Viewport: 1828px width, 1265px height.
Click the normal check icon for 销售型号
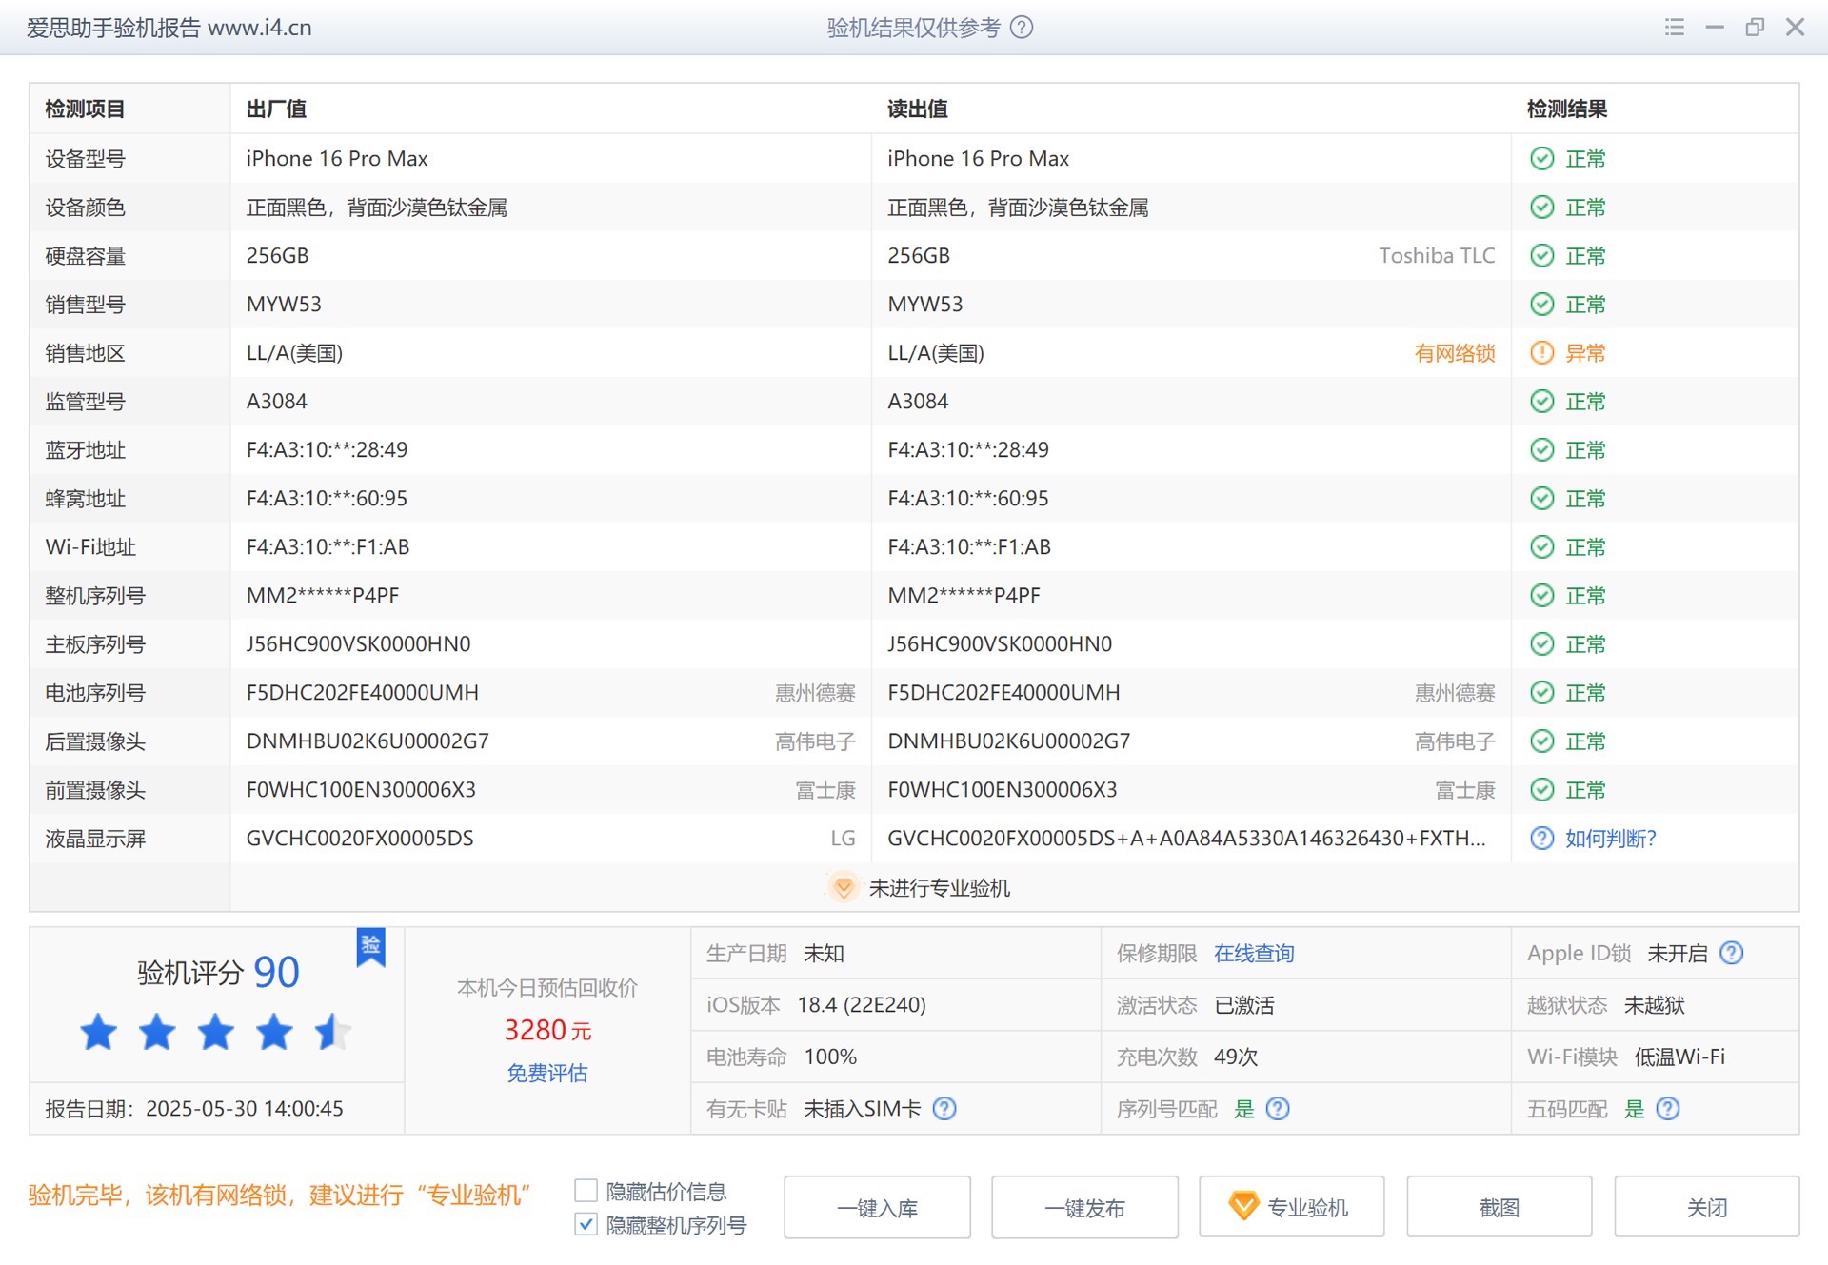pyautogui.click(x=1541, y=305)
